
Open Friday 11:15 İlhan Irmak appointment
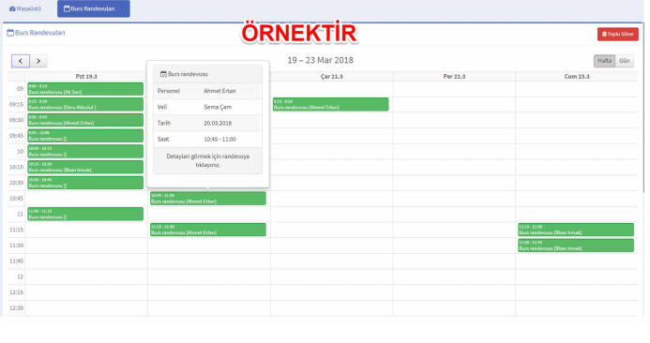coord(576,230)
